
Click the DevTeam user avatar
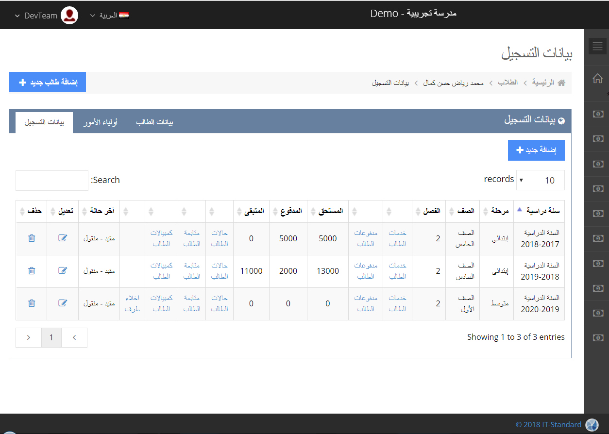click(x=70, y=16)
